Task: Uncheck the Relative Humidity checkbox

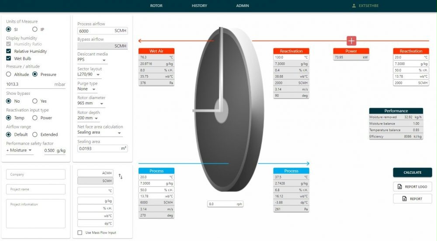Action: (x=9, y=51)
